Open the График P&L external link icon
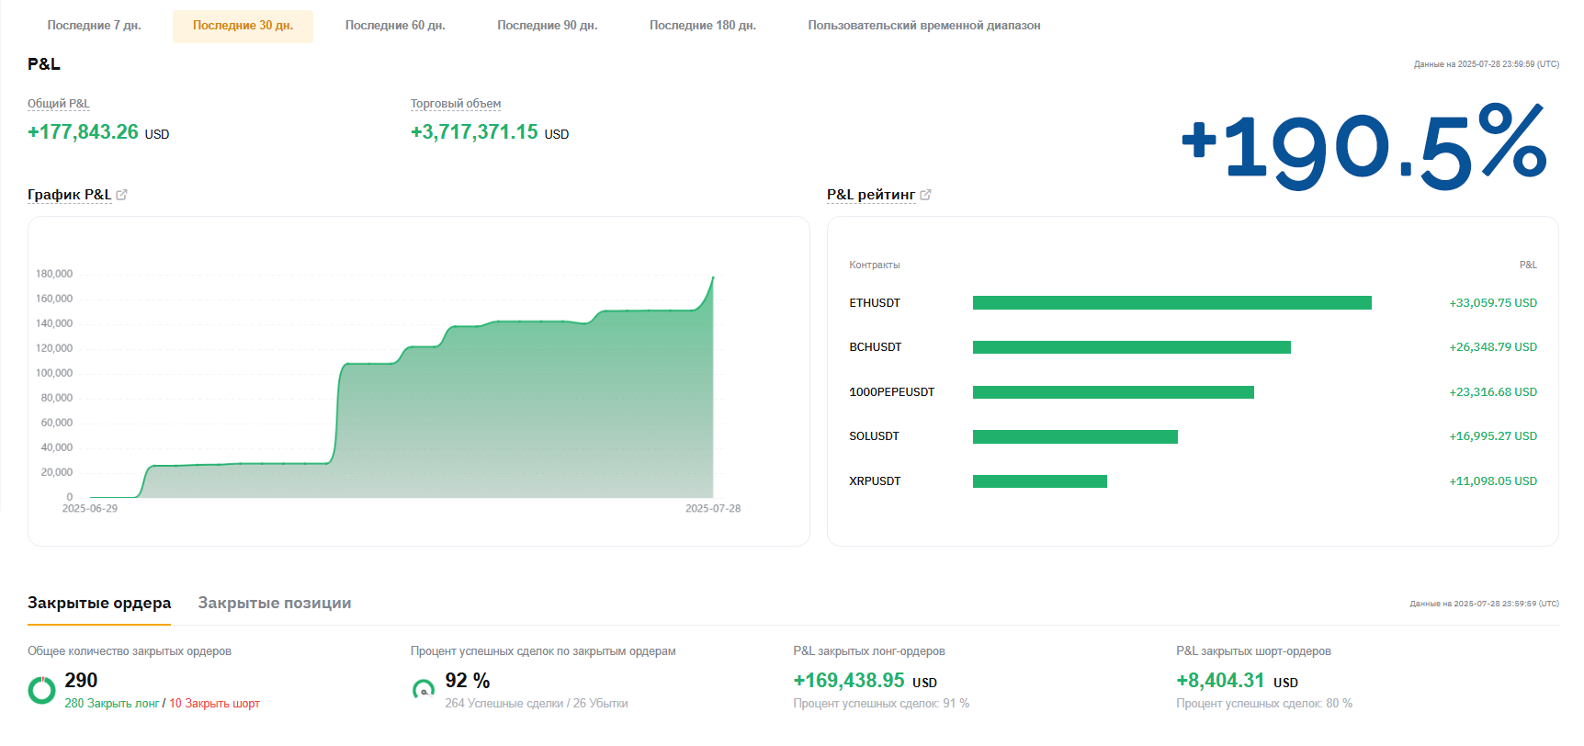 pyautogui.click(x=122, y=195)
